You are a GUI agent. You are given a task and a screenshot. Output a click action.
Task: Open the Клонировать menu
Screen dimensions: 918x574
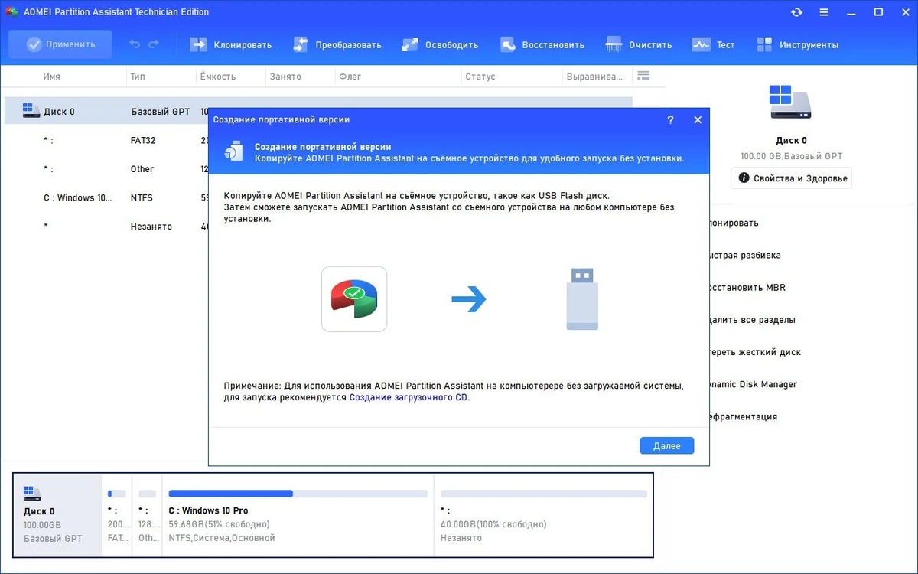(231, 44)
